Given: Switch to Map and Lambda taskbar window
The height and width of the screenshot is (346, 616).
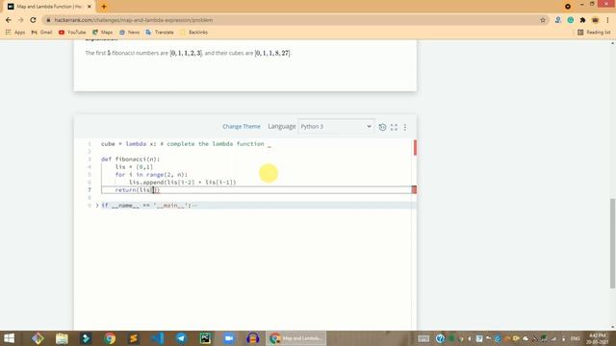Looking at the screenshot, I should [295, 338].
